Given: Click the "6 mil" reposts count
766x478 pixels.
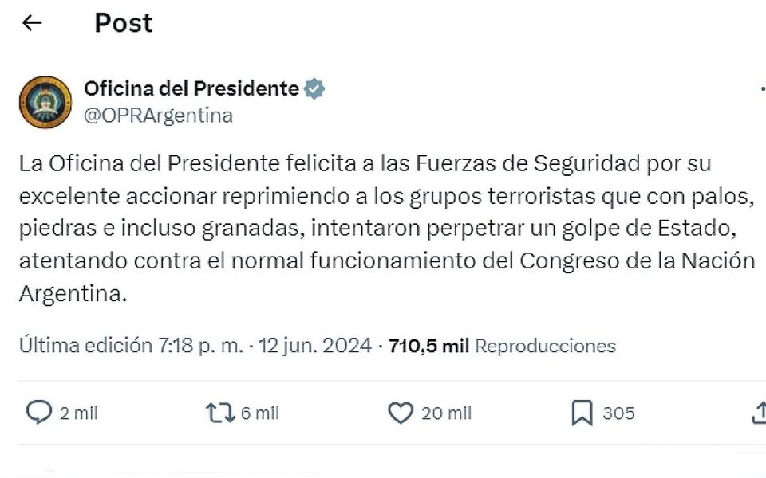Looking at the screenshot, I should point(260,413).
